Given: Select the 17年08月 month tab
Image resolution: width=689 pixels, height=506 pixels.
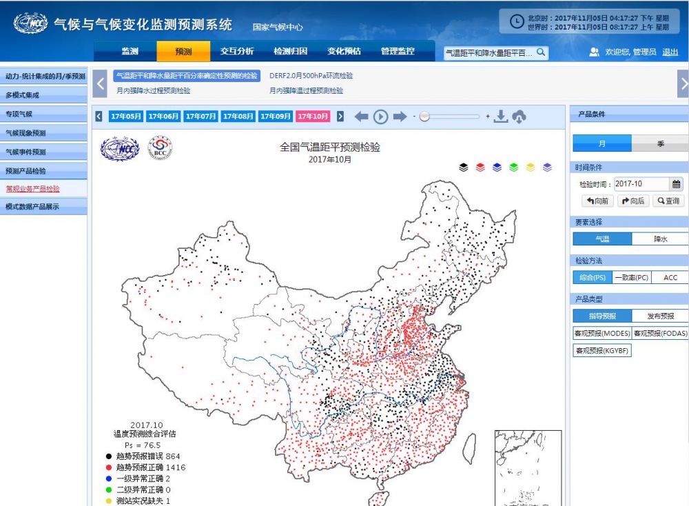Looking at the screenshot, I should tap(238, 117).
